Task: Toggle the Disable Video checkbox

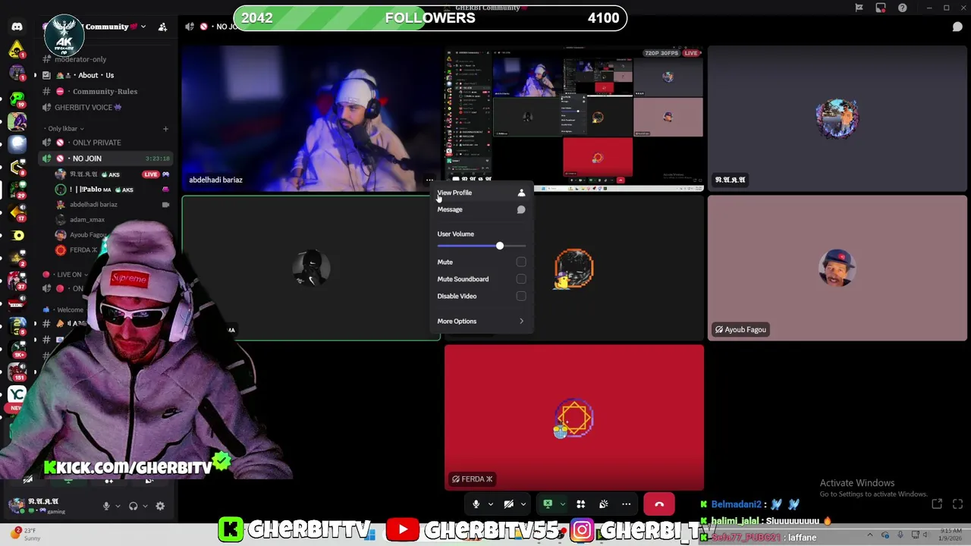Action: 521,297
